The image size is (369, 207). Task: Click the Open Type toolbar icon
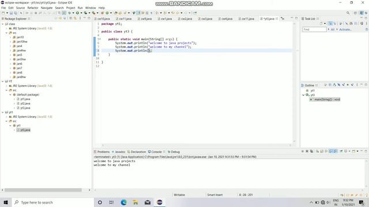[x=116, y=13]
